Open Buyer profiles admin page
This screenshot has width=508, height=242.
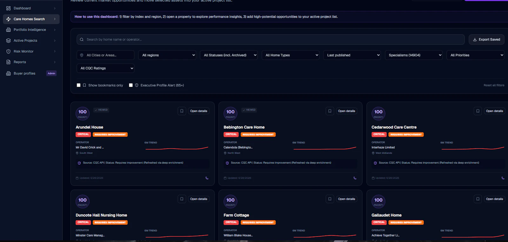pyautogui.click(x=31, y=73)
